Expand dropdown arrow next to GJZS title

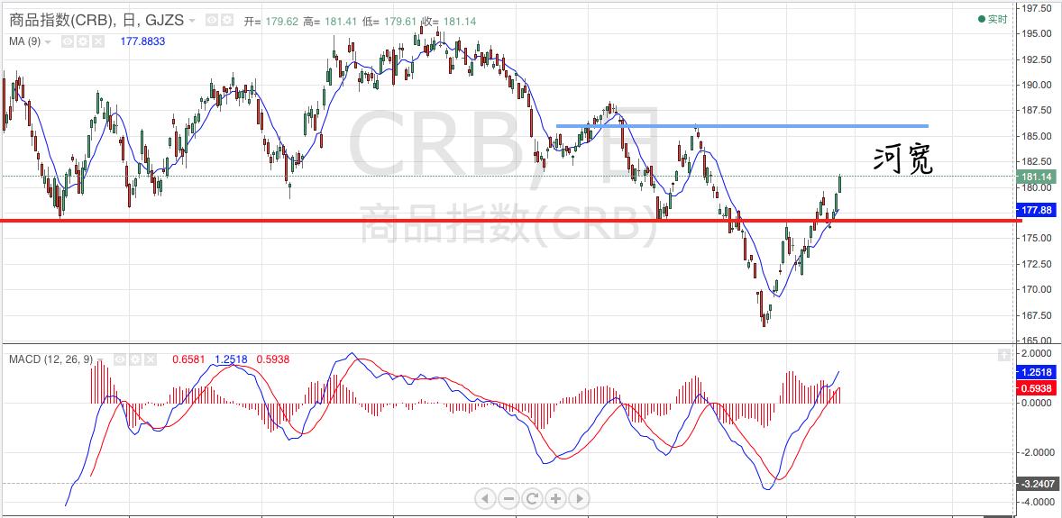(192, 21)
